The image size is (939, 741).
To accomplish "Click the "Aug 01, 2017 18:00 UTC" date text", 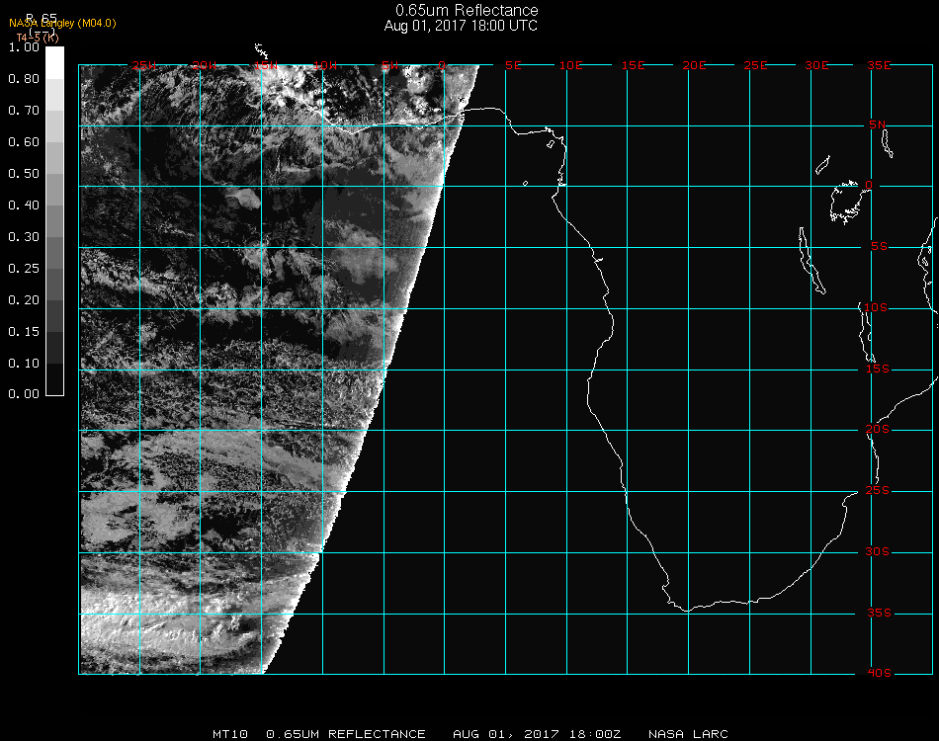I will coord(461,26).
